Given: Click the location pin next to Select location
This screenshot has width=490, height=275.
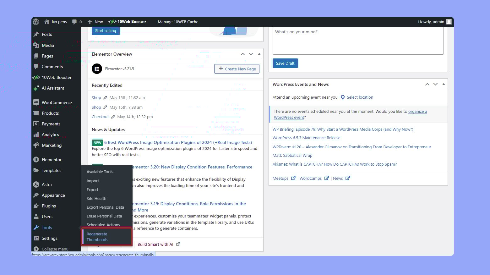Looking at the screenshot, I should [342, 97].
